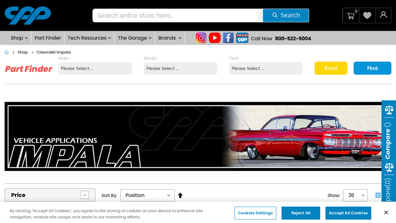Open the Model dropdown
This screenshot has width=396, height=223.
[180, 68]
